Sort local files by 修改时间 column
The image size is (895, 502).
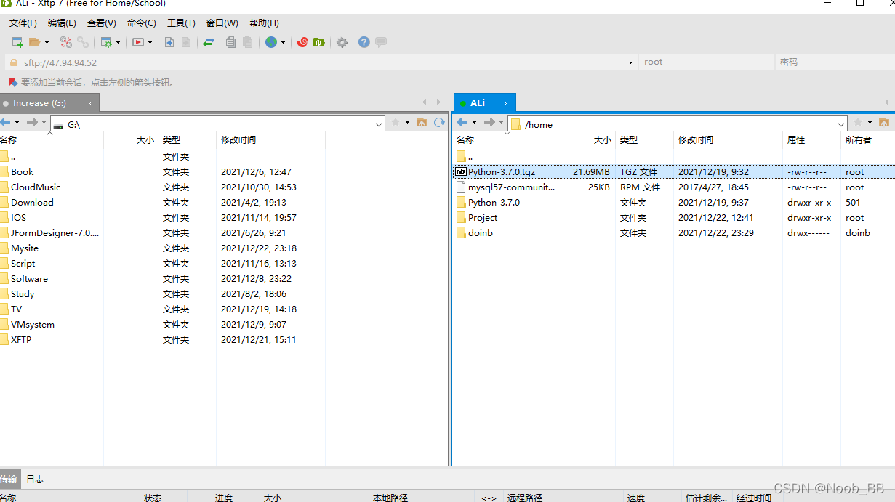tap(270, 140)
